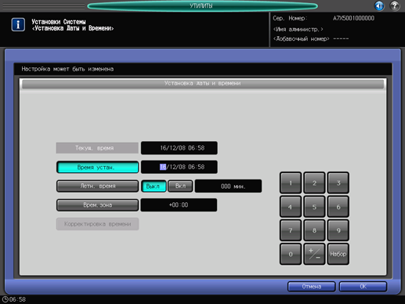Click 'Установка даты и времени' title bar
The height and width of the screenshot is (304, 405).
(x=203, y=83)
